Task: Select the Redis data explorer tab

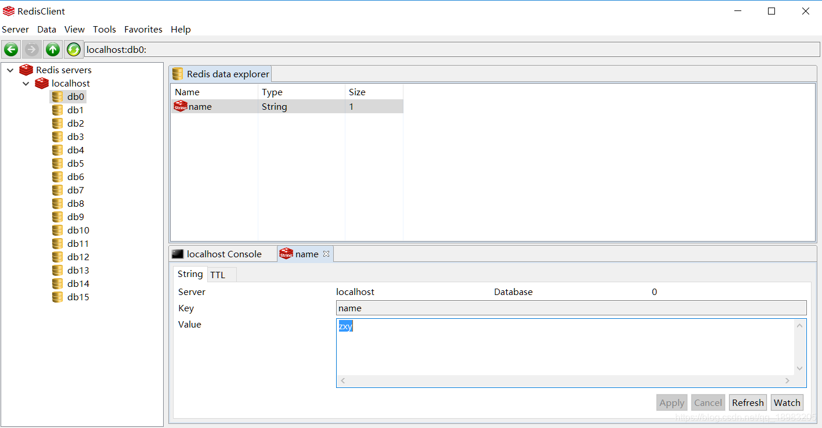Action: click(221, 74)
